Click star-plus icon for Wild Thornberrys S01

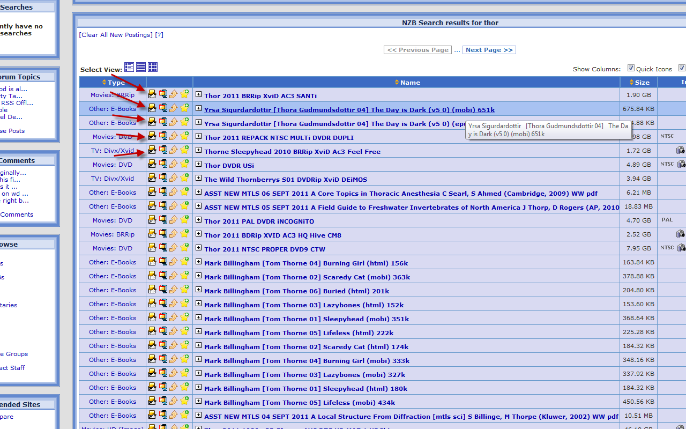point(184,178)
